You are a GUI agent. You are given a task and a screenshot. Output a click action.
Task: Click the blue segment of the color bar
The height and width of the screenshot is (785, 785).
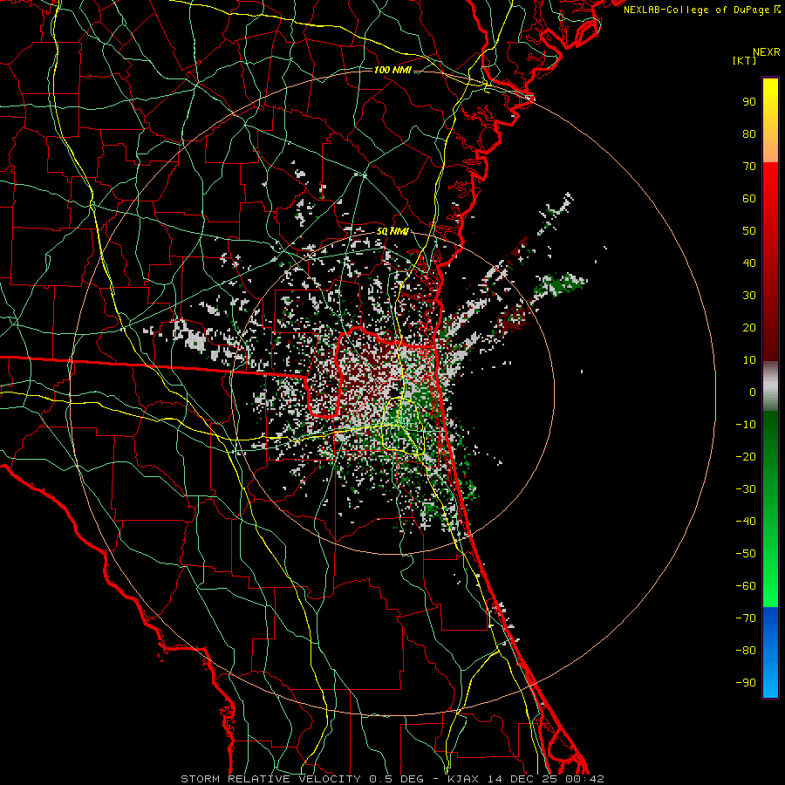coord(770,652)
